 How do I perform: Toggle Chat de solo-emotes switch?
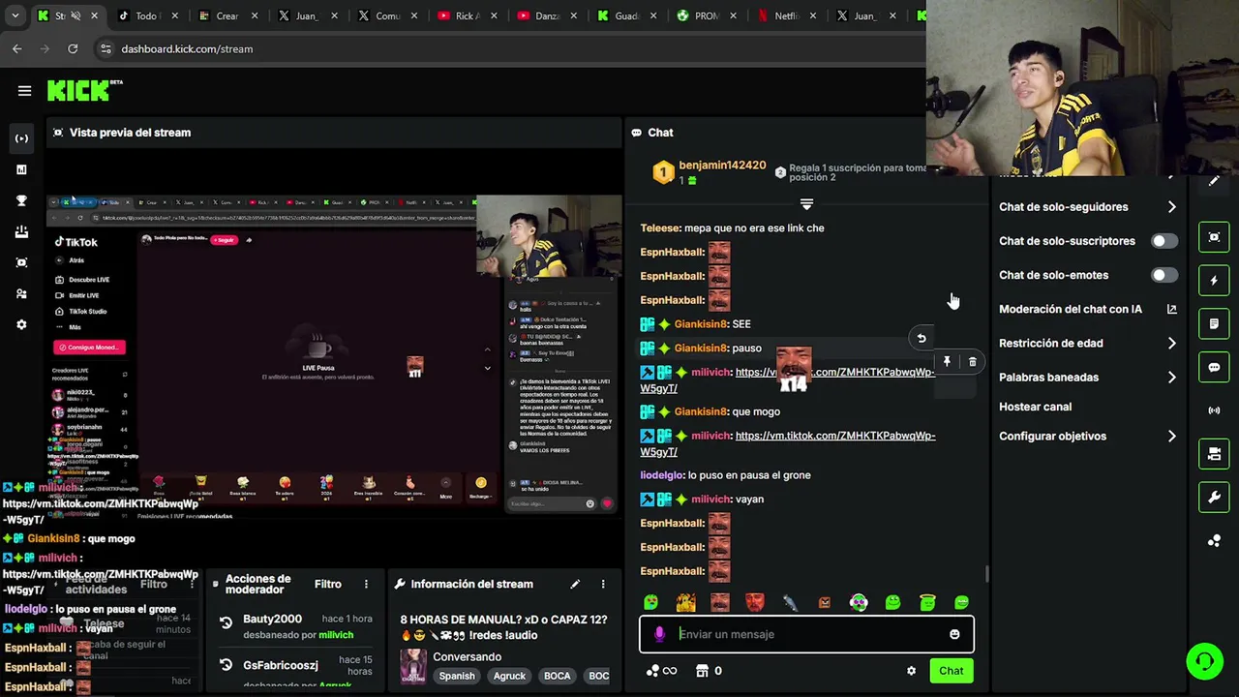[x=1164, y=275]
